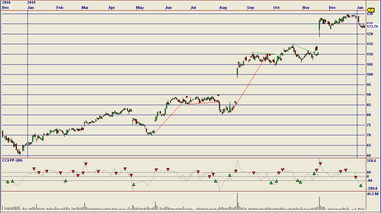Click the 60 price axis label
Screen dimensions: 381x213
[x=369, y=155]
